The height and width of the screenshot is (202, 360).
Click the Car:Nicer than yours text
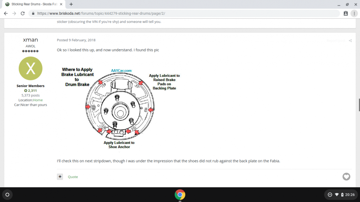click(31, 105)
